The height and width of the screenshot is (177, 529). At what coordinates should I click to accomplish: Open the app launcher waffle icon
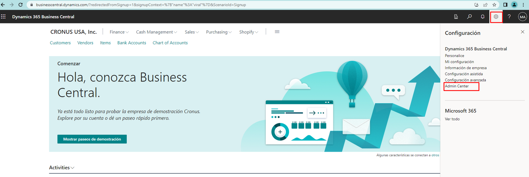click(3, 16)
